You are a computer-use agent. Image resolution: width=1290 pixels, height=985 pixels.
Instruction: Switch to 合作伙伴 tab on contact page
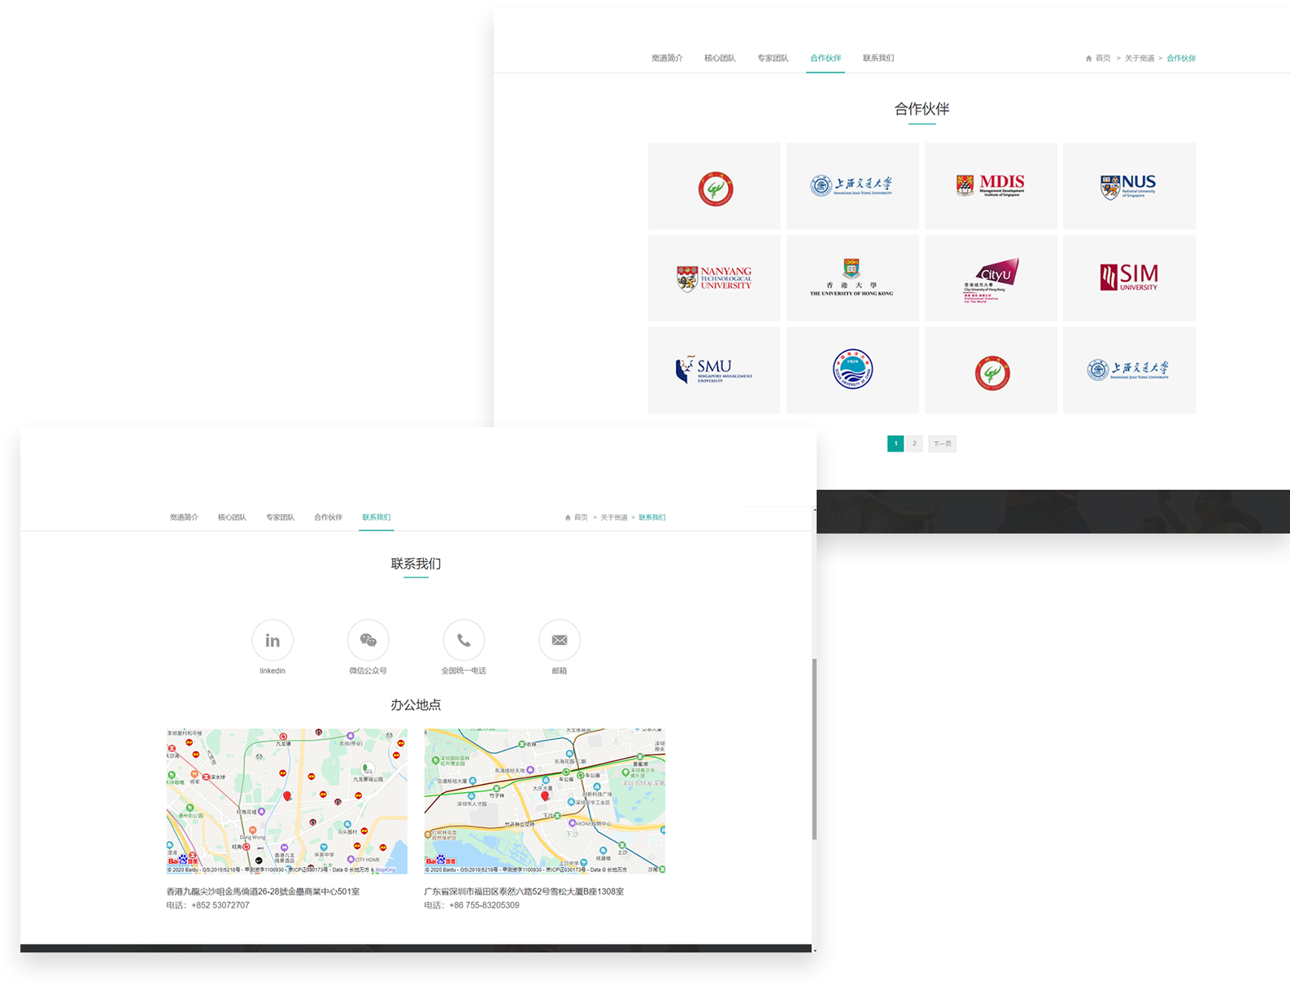click(x=329, y=517)
